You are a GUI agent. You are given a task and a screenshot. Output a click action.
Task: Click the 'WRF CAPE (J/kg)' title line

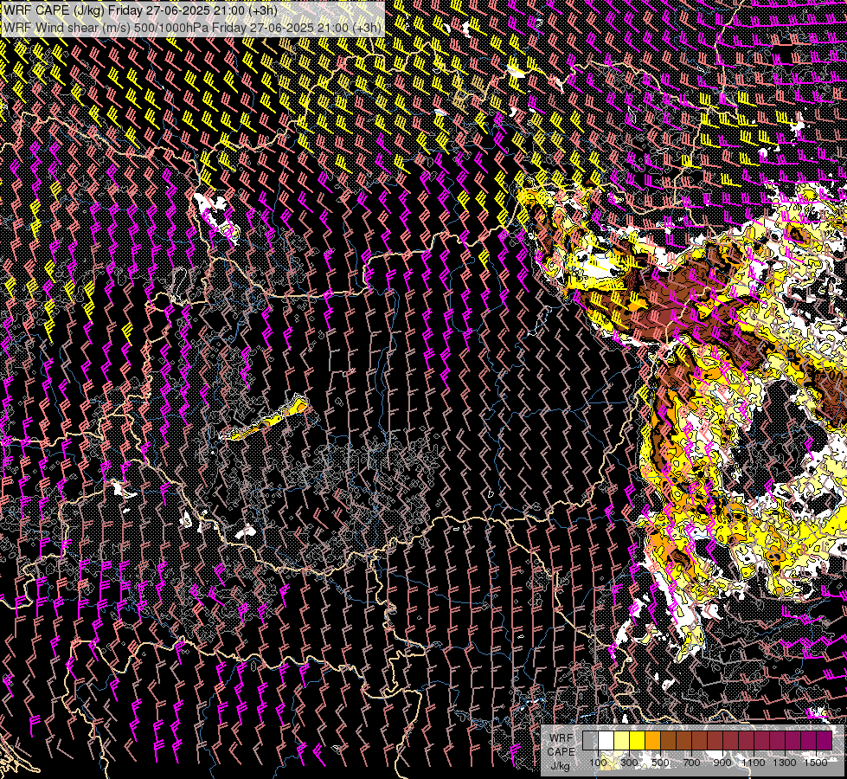pos(140,10)
